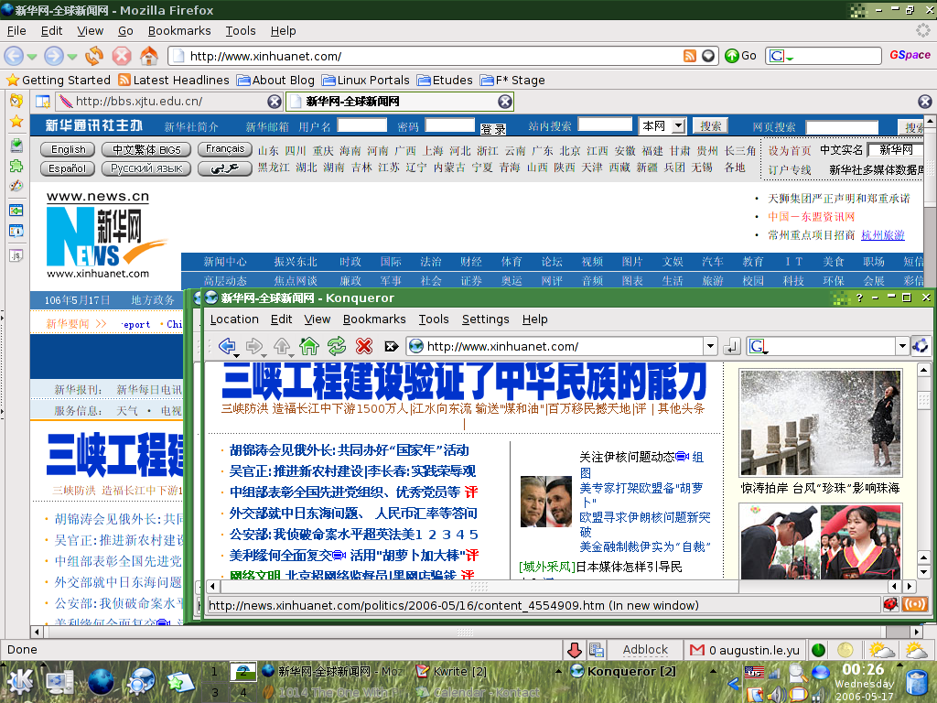Open Konqueror search bar history dropdown

(x=902, y=346)
